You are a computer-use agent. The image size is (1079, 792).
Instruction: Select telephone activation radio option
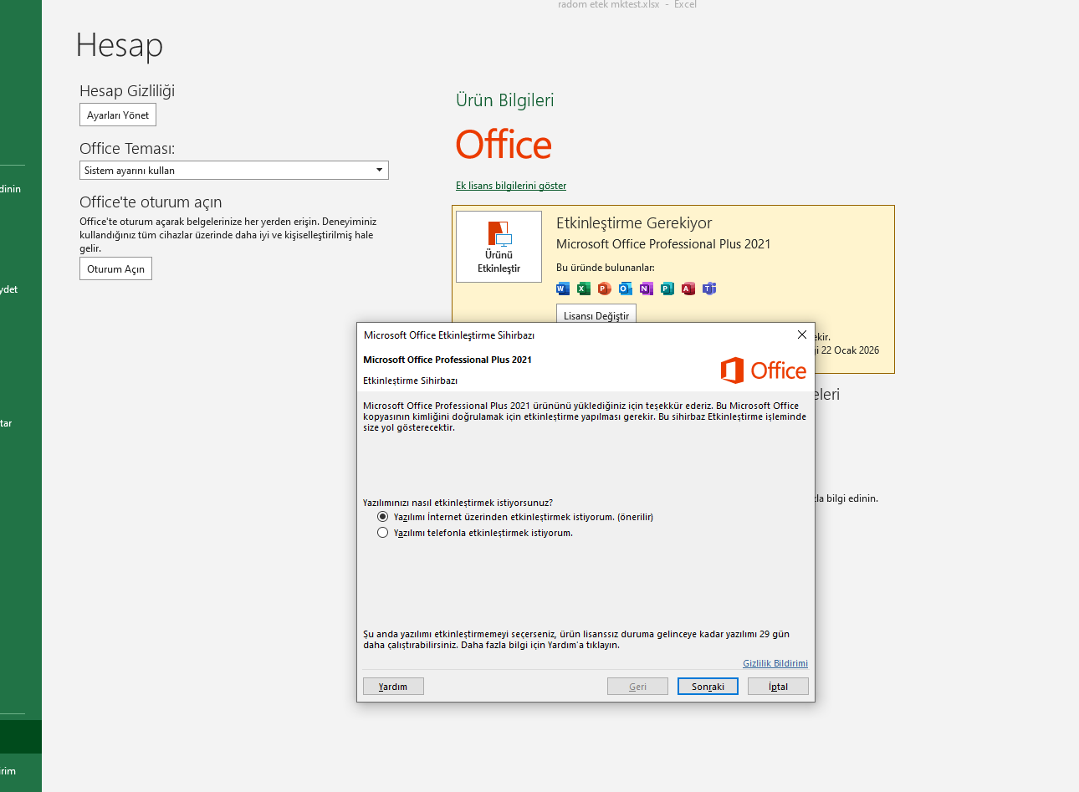382,533
